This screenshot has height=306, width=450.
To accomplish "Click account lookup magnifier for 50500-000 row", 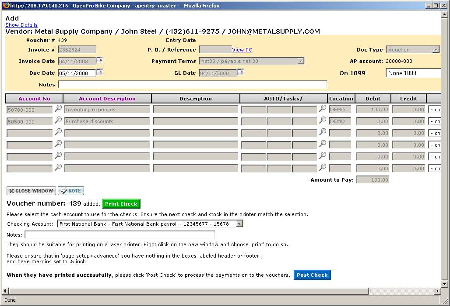I will (58, 120).
